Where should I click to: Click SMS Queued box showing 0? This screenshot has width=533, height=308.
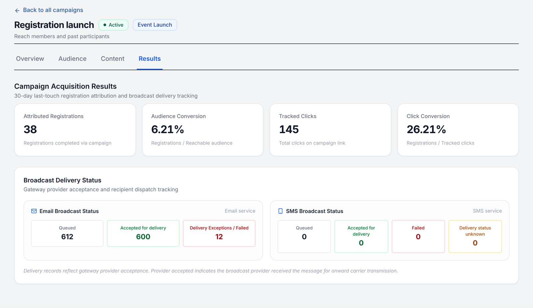click(304, 236)
